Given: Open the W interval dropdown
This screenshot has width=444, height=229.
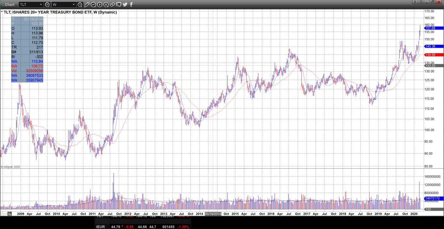Looking at the screenshot, I should point(74,4).
